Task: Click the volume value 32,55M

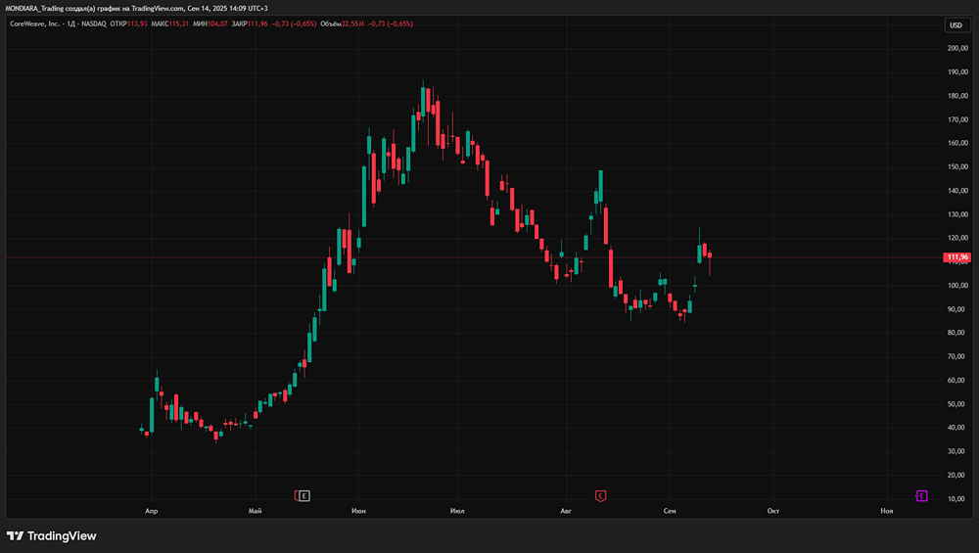Action: tap(352, 23)
